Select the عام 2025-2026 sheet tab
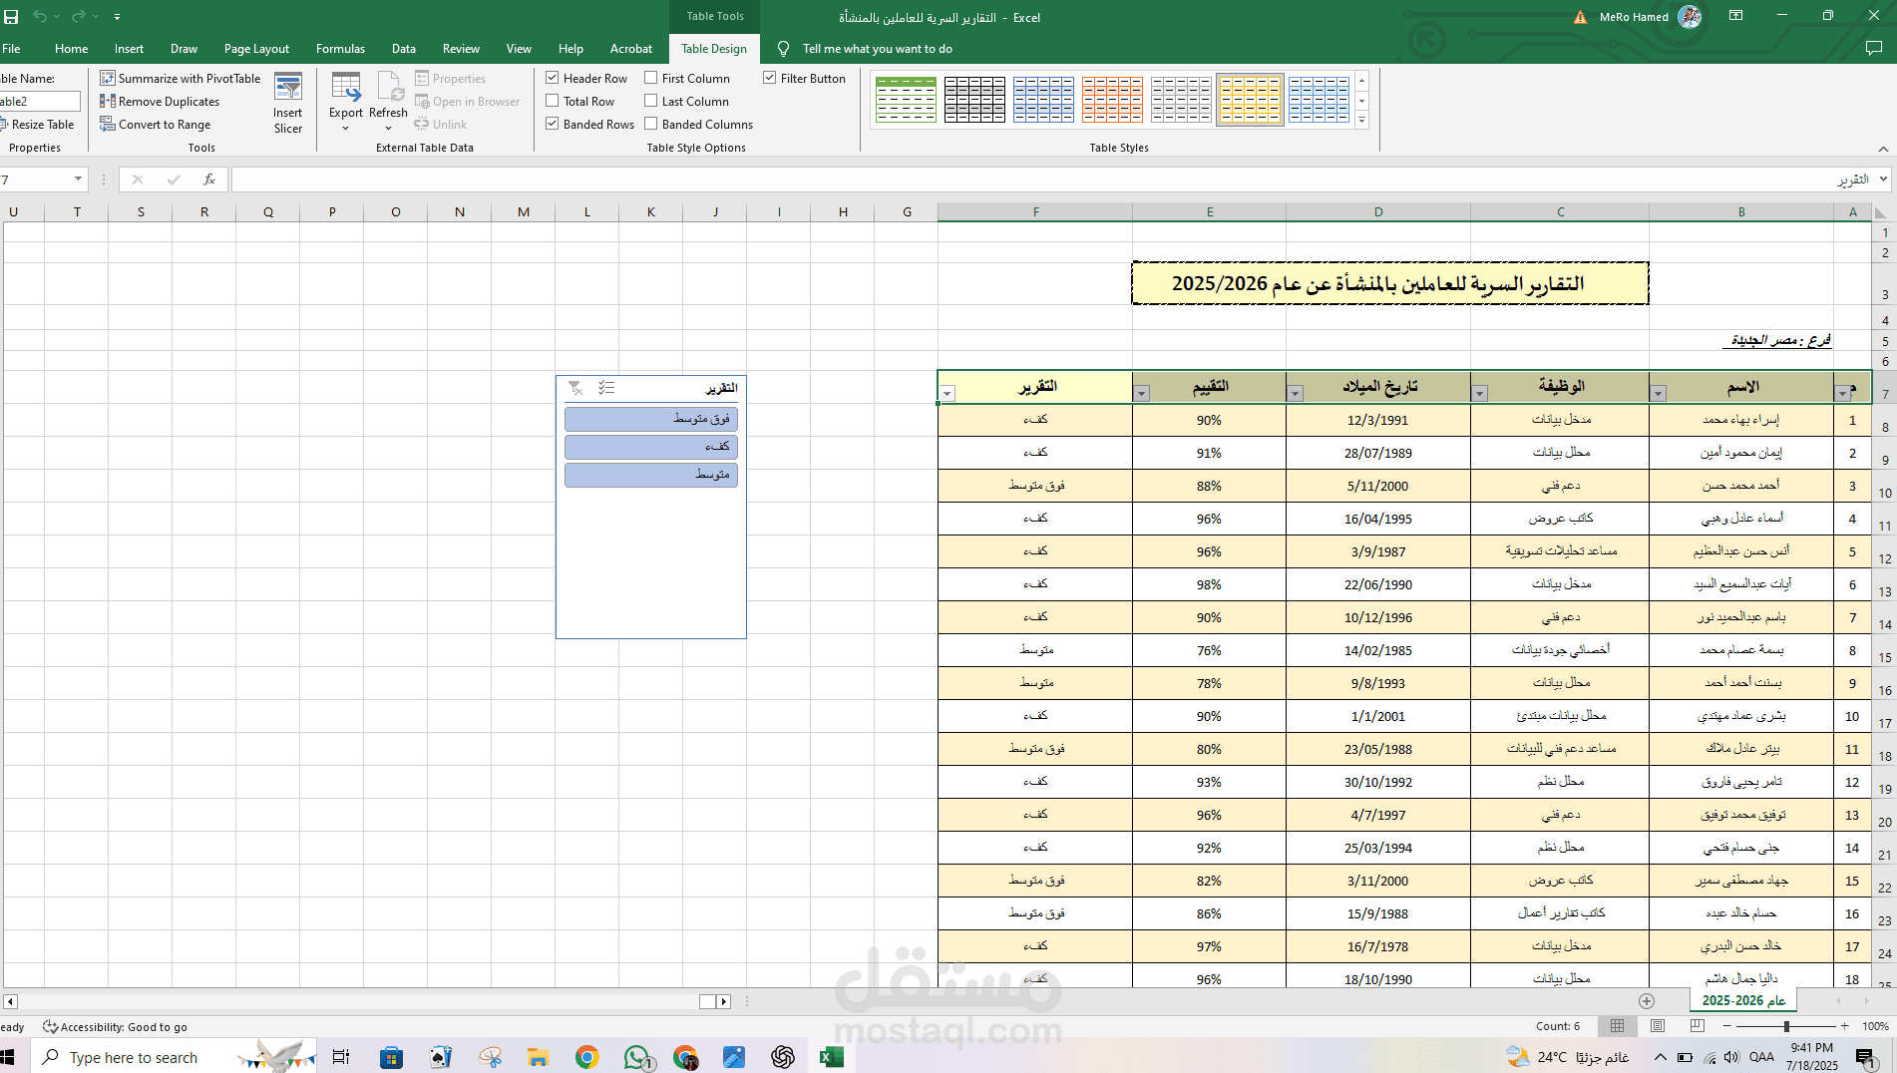This screenshot has height=1073, width=1897. 1742,1000
